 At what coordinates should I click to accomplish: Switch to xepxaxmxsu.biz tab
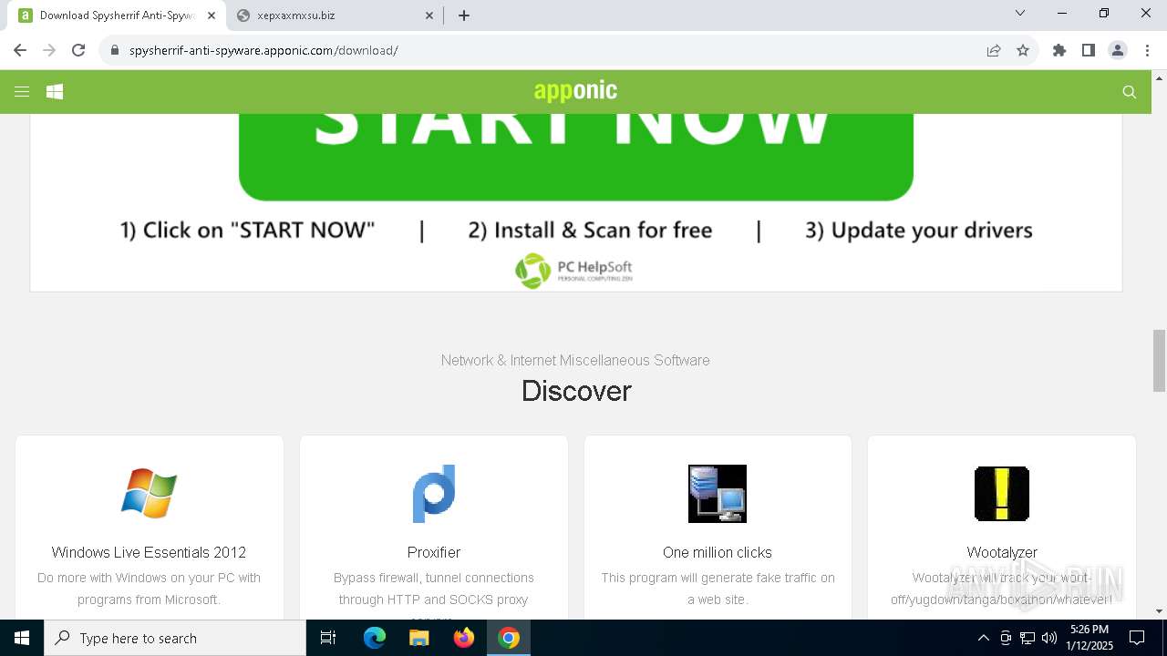(335, 15)
